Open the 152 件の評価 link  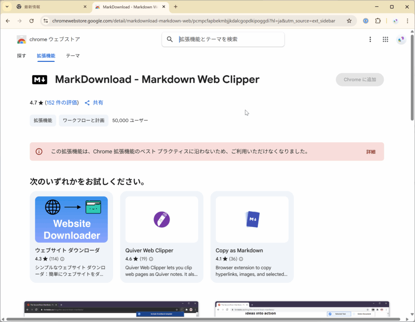point(62,102)
